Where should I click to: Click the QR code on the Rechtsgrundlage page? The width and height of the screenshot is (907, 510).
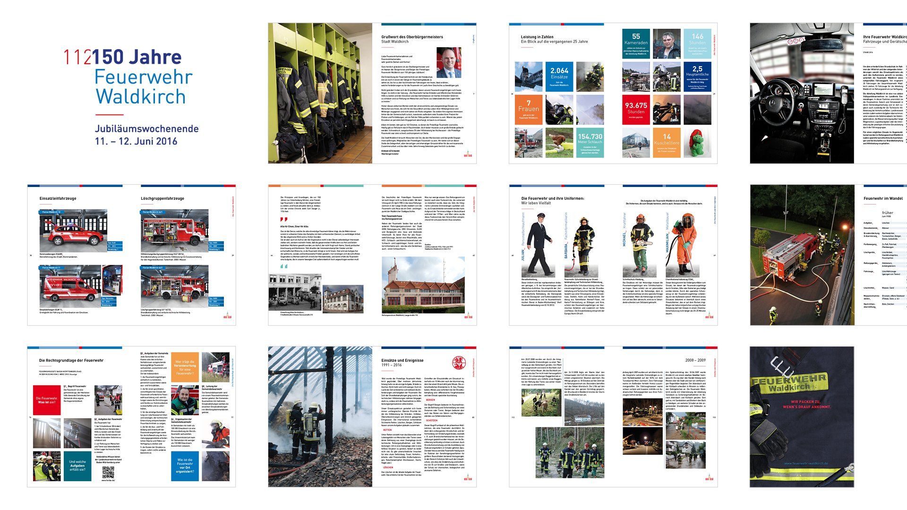(x=108, y=472)
